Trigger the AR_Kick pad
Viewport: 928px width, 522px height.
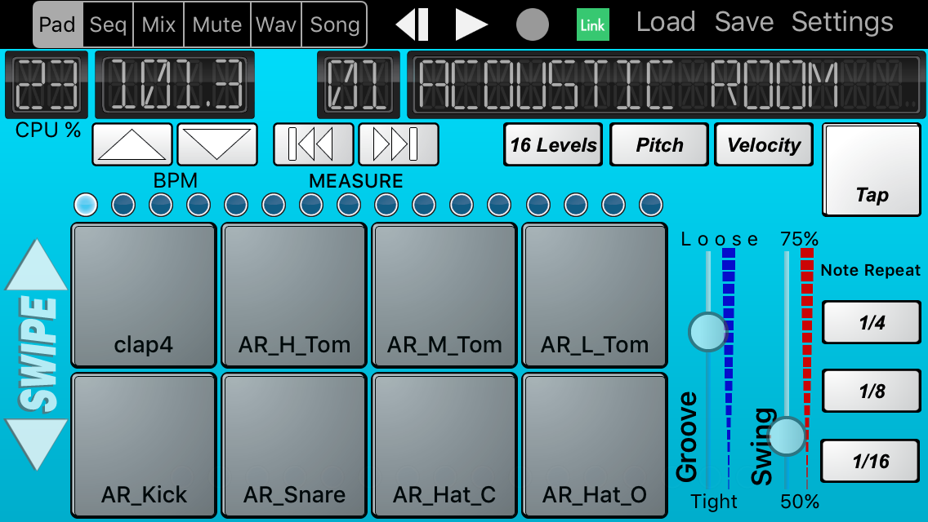(144, 445)
